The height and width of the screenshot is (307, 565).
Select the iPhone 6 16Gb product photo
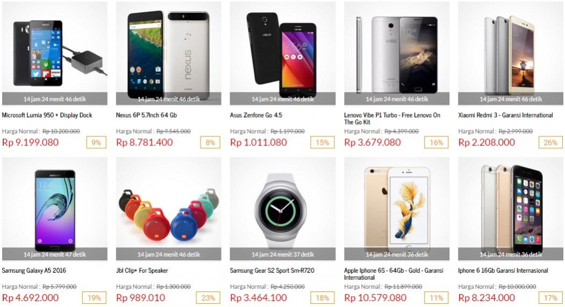tap(511, 209)
